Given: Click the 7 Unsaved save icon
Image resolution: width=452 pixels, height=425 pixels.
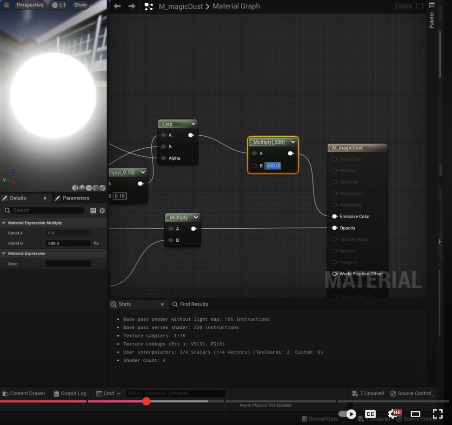Looking at the screenshot, I should [355, 393].
